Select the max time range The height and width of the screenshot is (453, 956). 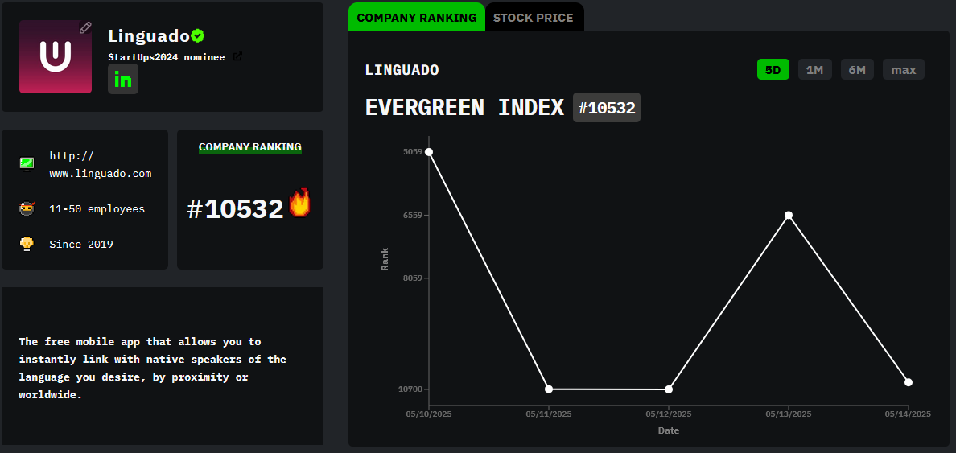point(904,69)
